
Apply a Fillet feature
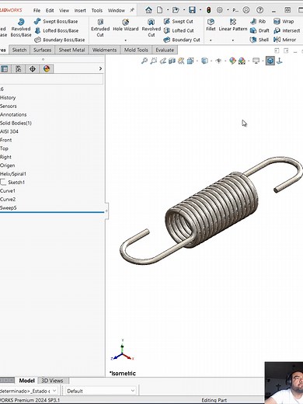[x=211, y=26]
